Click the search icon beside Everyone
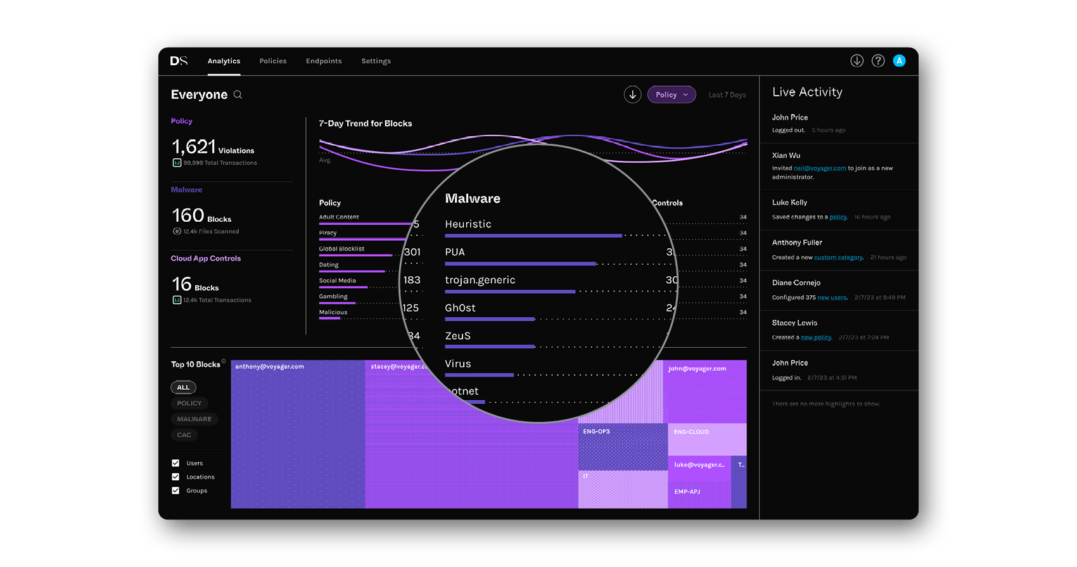 pos(238,95)
